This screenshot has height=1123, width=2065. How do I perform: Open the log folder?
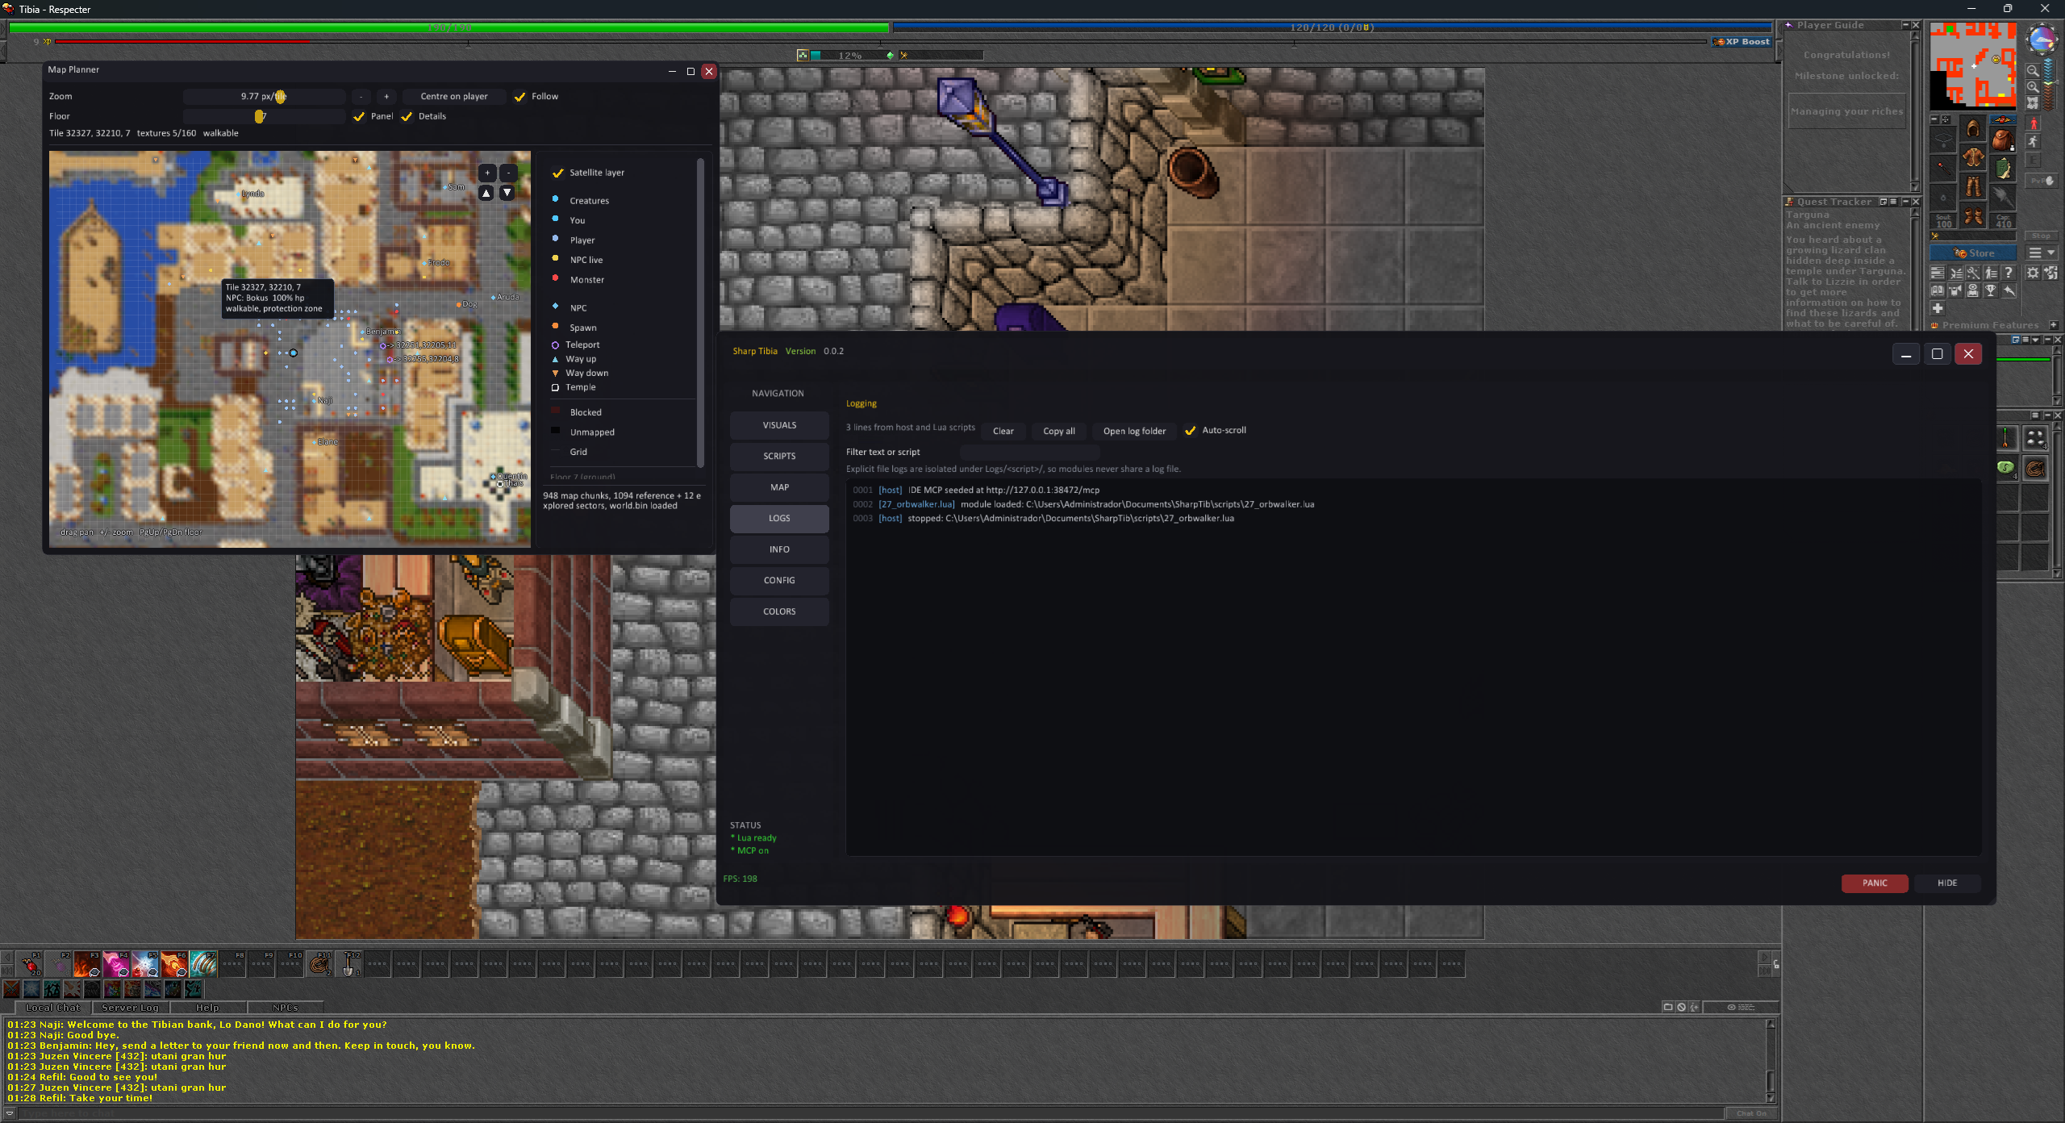pos(1134,431)
